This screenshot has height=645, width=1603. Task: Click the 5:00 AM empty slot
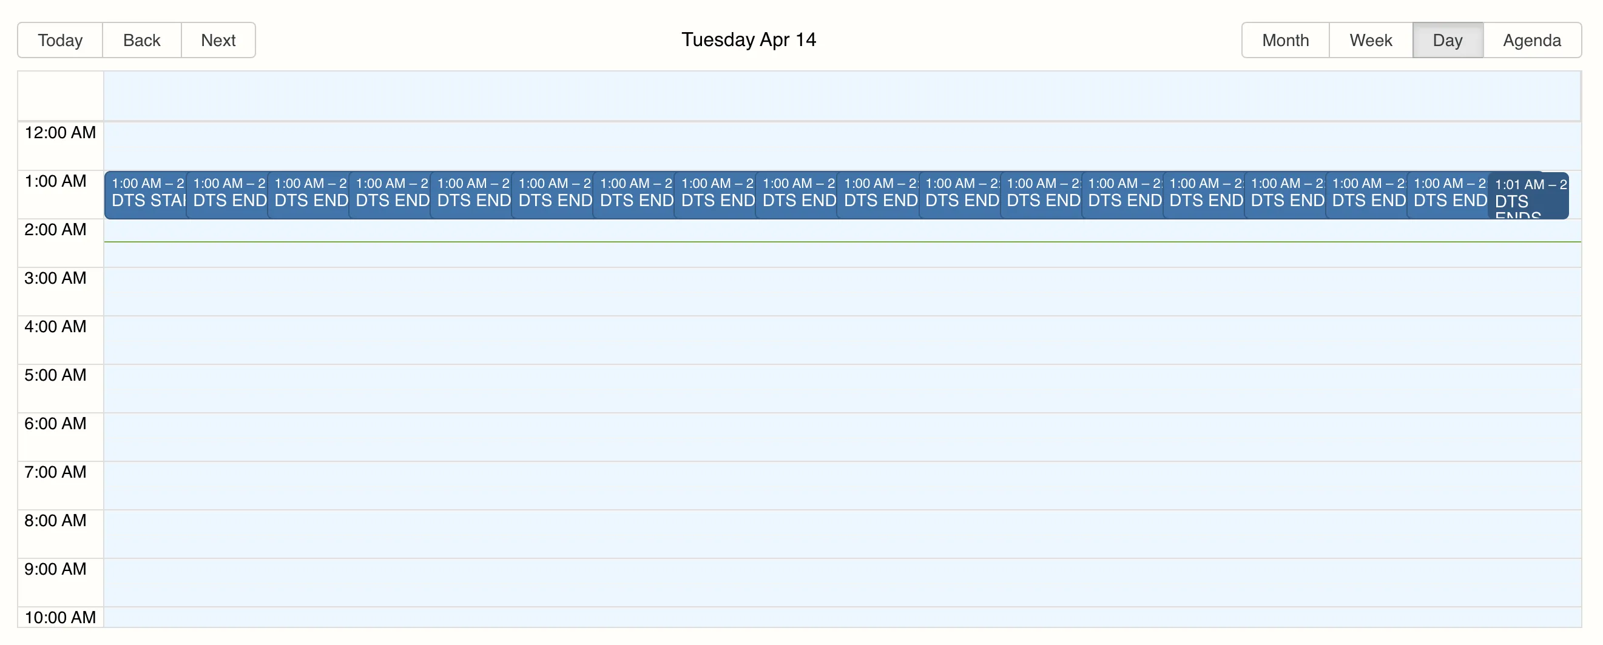pyautogui.click(x=842, y=389)
